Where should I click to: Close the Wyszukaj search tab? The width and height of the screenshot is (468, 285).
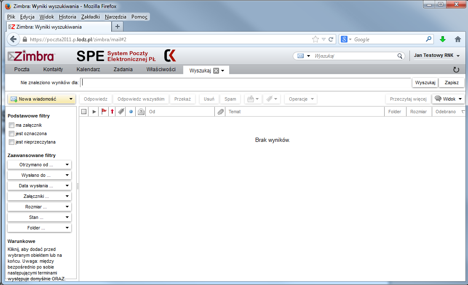pyautogui.click(x=216, y=71)
